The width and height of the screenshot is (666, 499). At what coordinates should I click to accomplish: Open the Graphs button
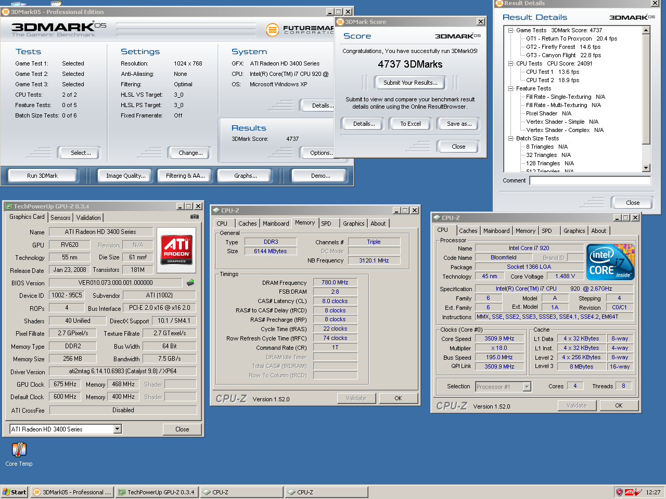[246, 176]
